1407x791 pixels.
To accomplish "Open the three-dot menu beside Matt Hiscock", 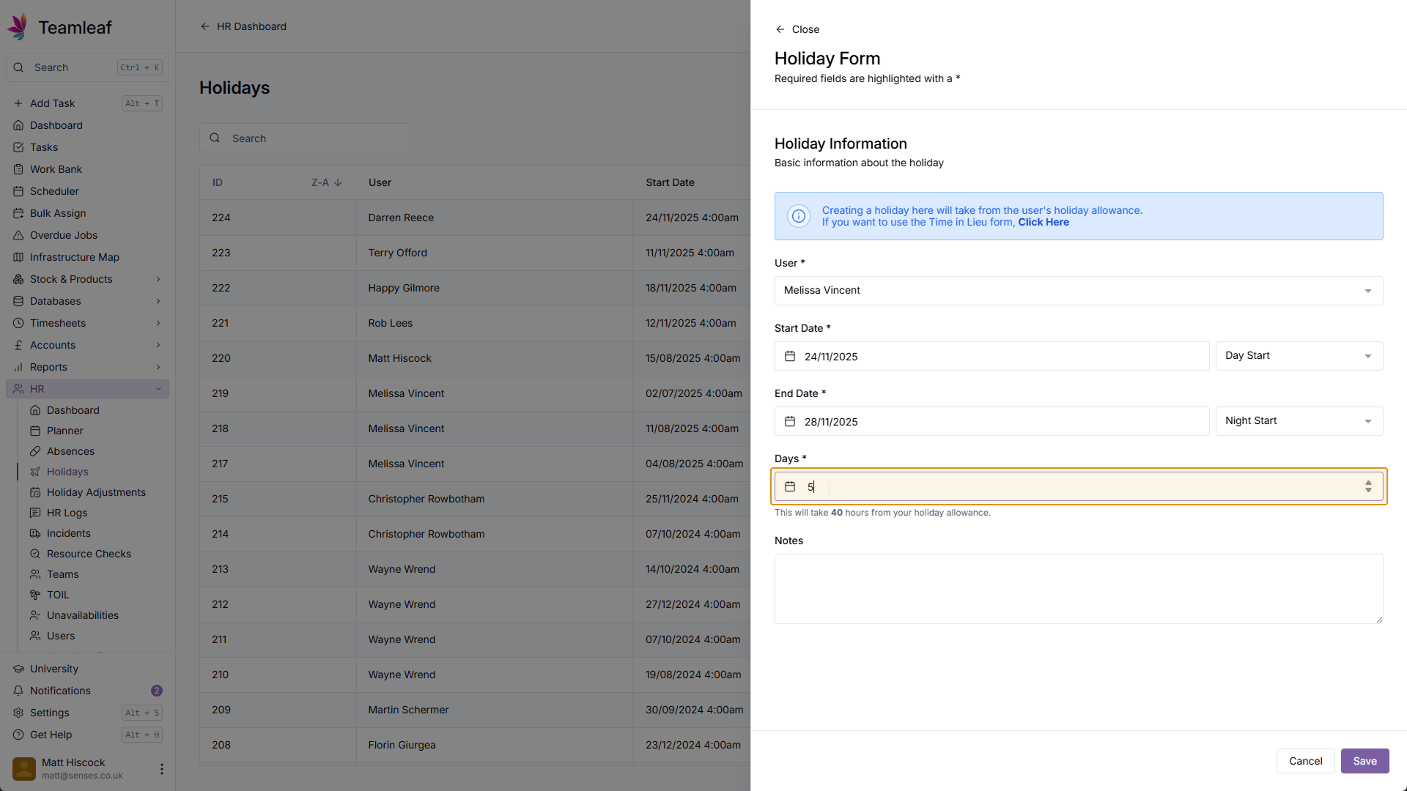I will point(161,768).
